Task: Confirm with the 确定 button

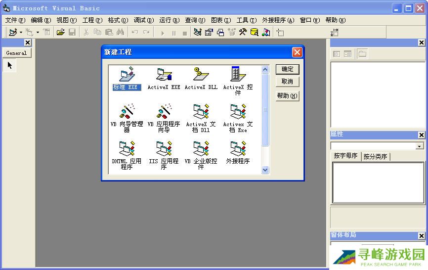Action: (288, 69)
